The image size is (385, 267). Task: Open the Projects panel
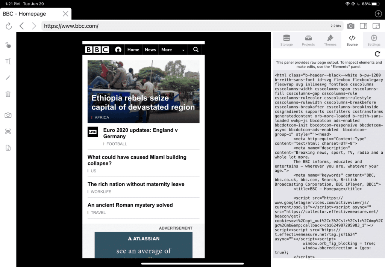point(308,40)
